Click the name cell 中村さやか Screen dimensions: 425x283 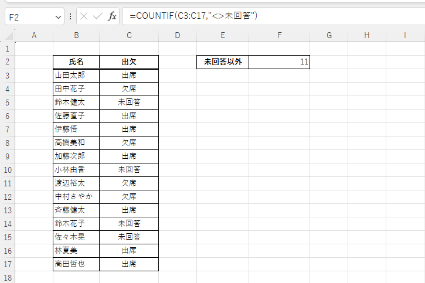coord(76,197)
